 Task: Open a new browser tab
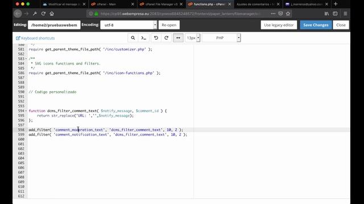coord(336,4)
